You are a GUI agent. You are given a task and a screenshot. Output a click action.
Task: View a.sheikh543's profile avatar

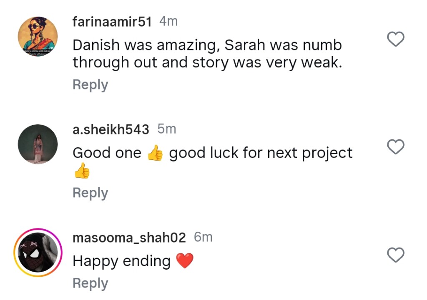pos(38,144)
